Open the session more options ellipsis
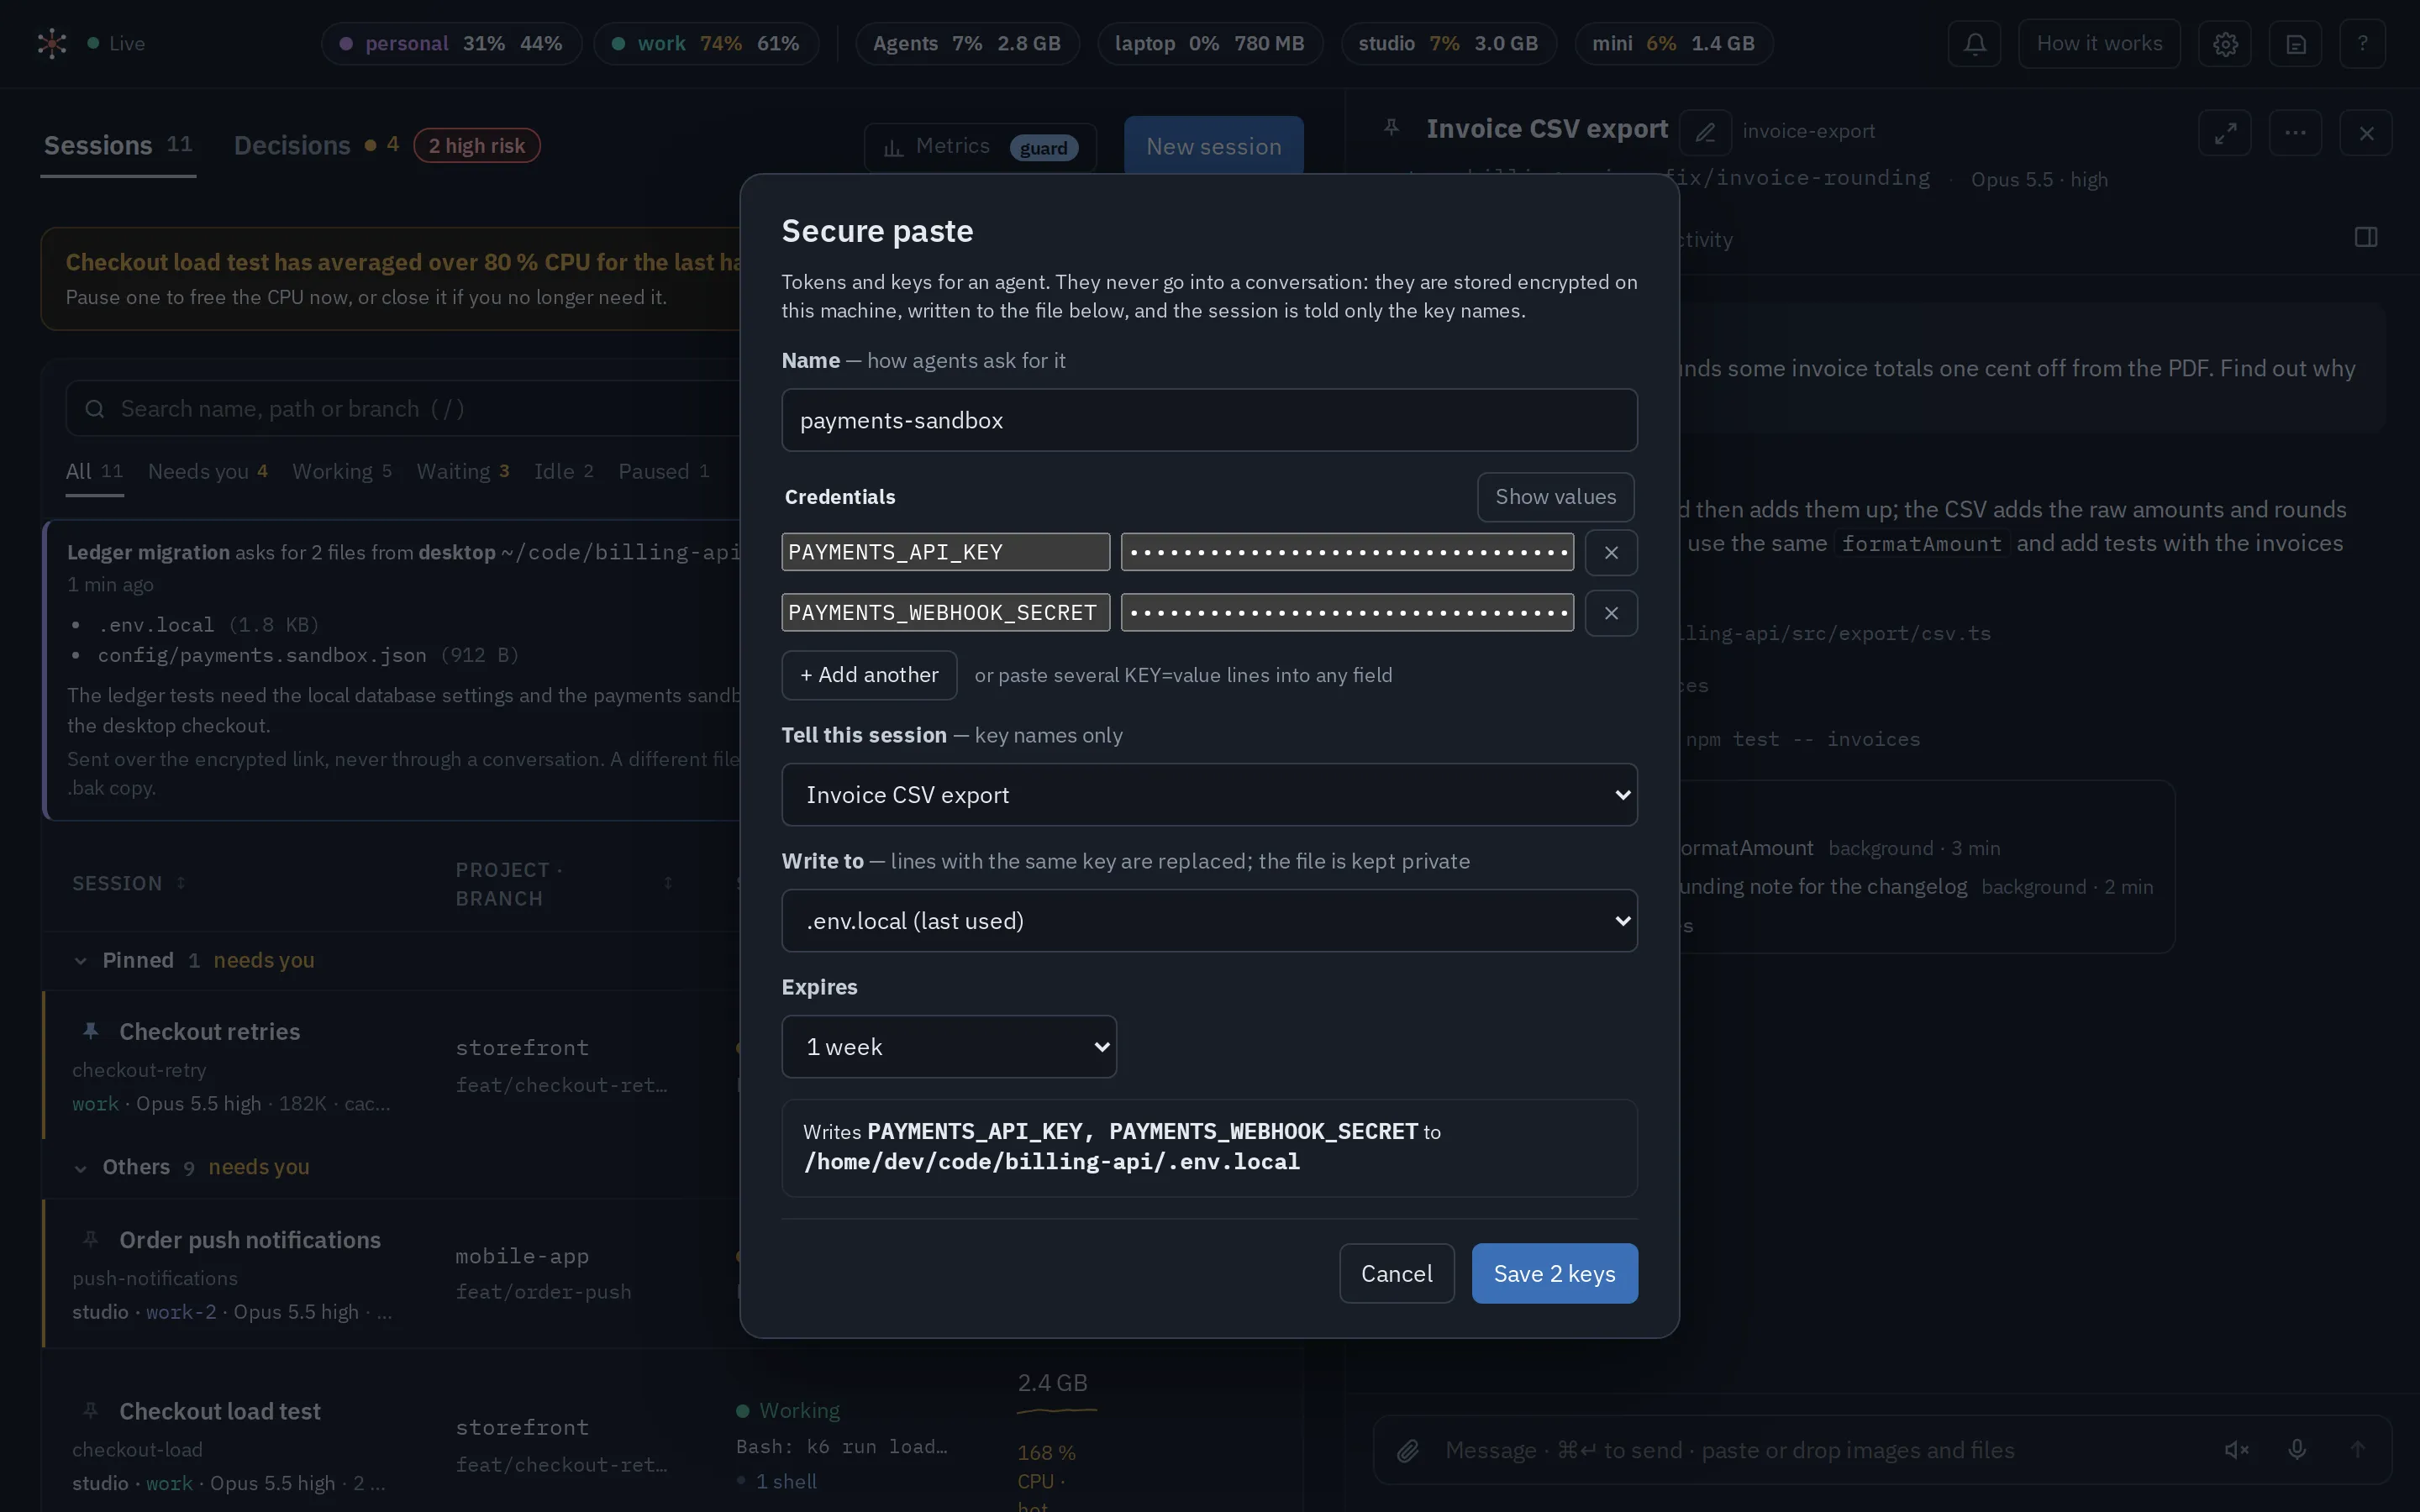This screenshot has height=1512, width=2420. coord(2295,133)
